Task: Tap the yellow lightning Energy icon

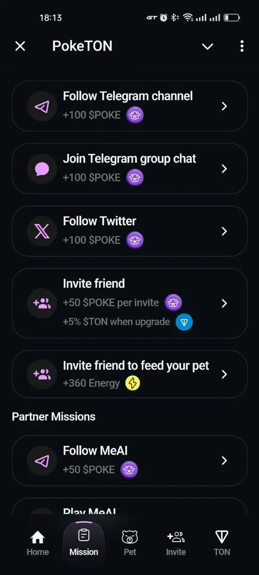Action: point(133,383)
